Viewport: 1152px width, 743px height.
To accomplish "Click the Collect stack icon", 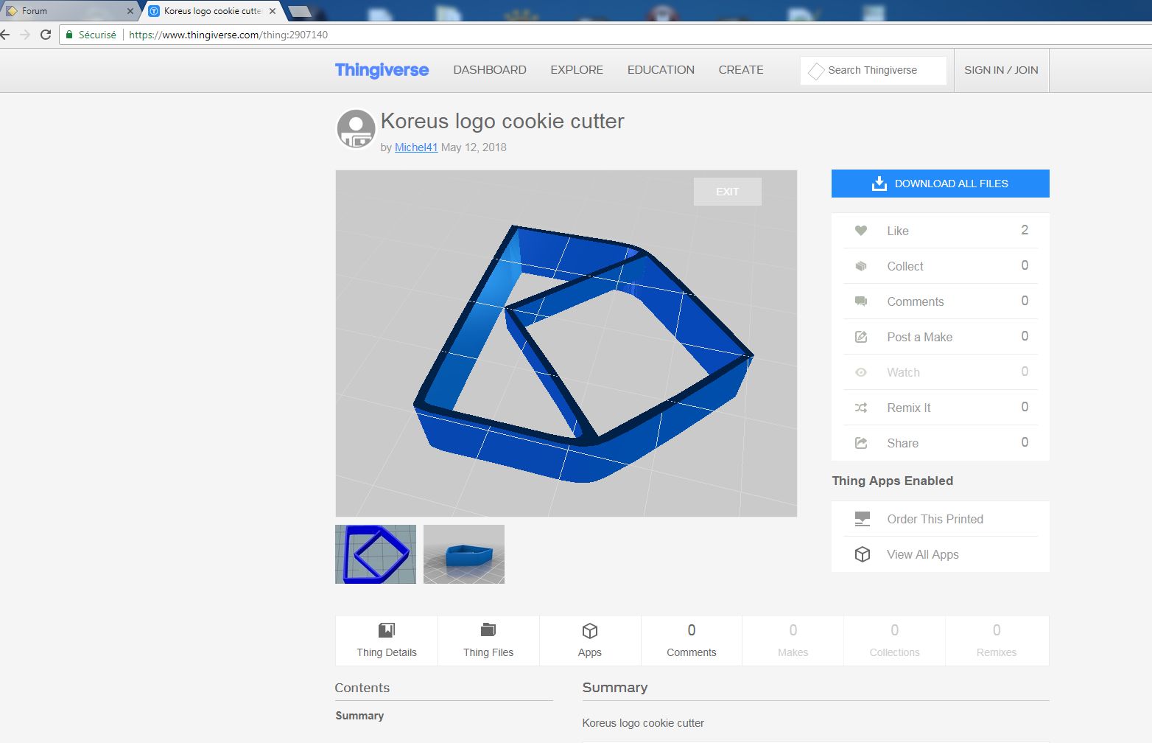I will point(860,266).
